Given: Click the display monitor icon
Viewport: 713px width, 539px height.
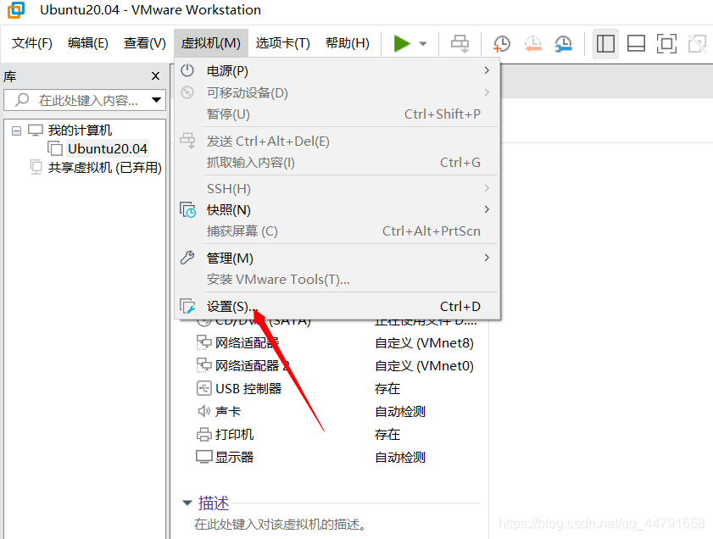Looking at the screenshot, I should (x=204, y=457).
